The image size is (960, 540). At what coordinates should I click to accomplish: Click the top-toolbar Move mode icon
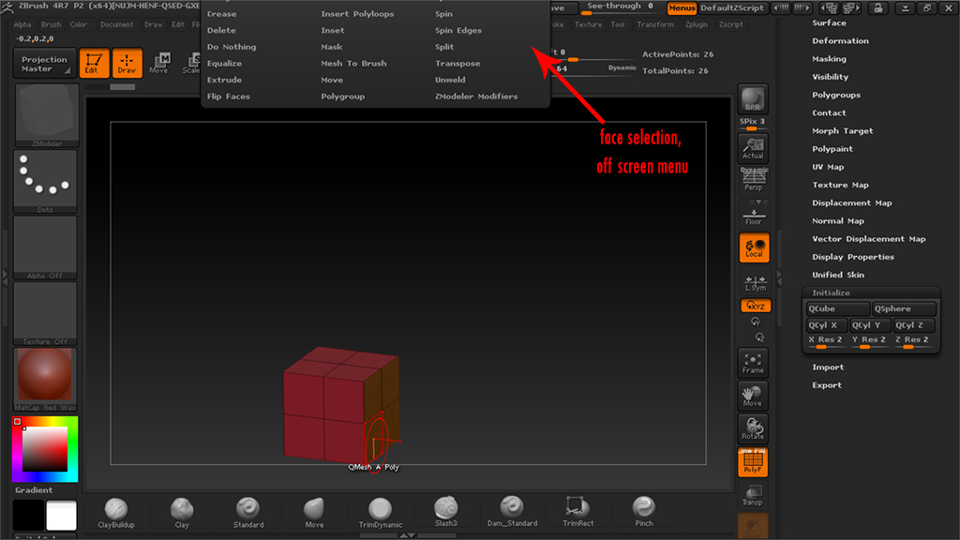tap(159, 63)
